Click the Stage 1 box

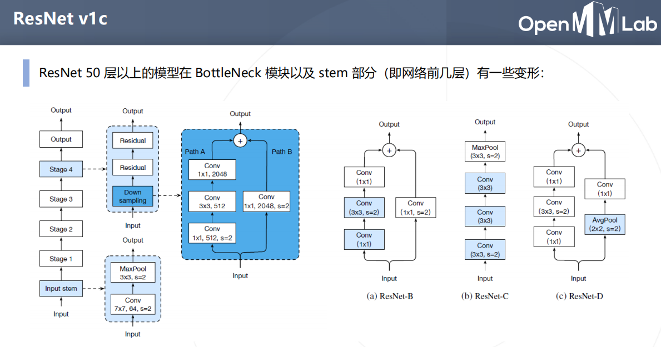pos(61,259)
